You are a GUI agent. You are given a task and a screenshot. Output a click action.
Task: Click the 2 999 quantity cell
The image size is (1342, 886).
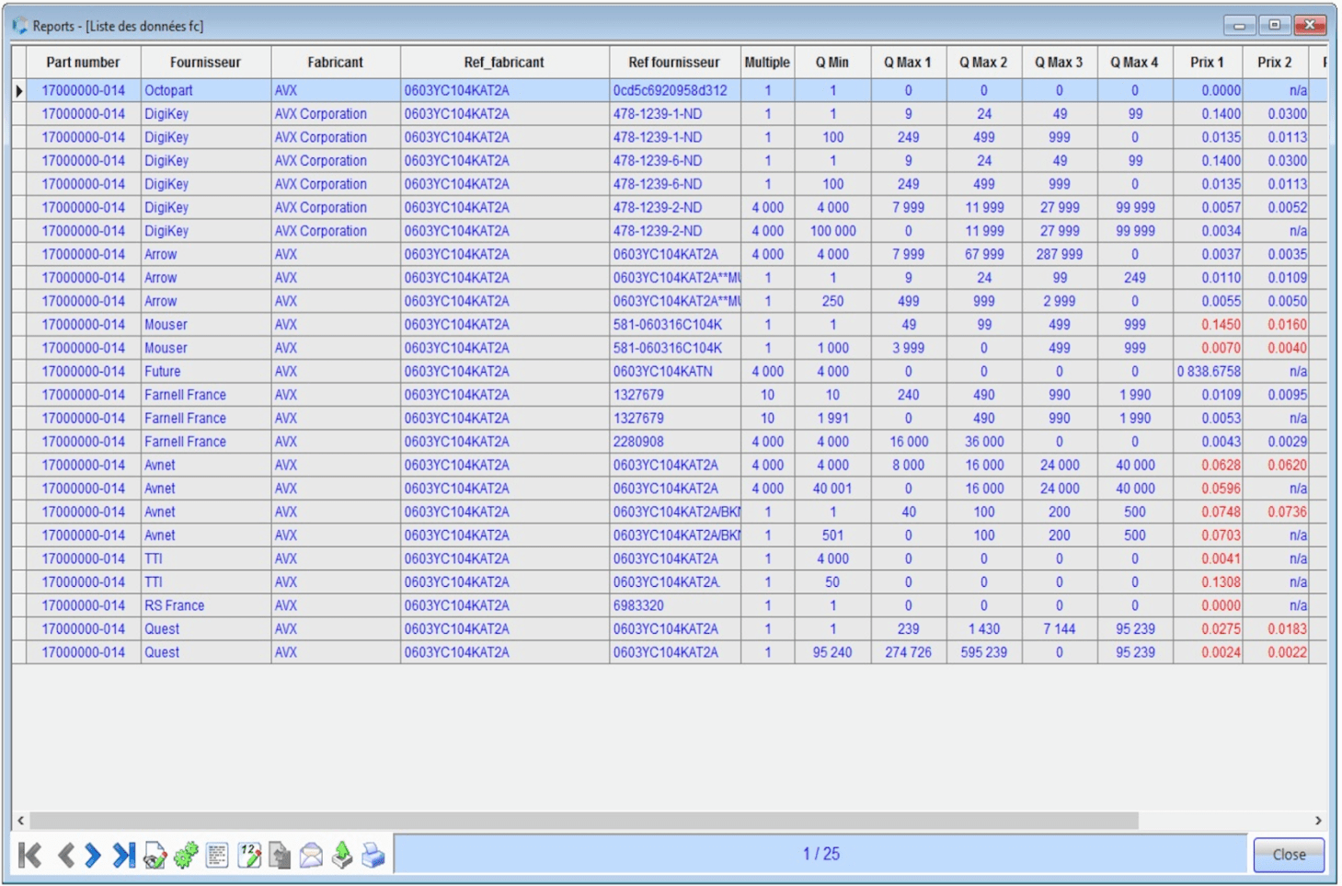(x=1059, y=301)
